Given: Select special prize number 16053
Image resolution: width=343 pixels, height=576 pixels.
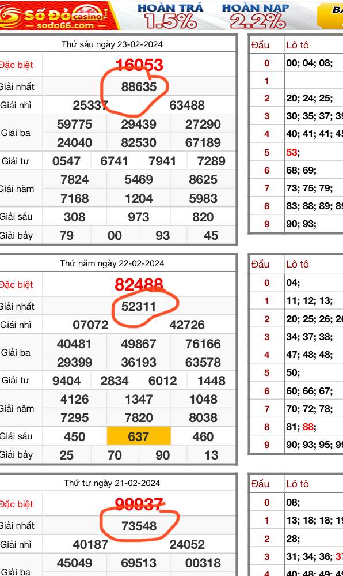Looking at the screenshot, I should [x=139, y=65].
